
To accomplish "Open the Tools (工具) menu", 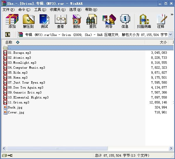I will pos(40,10).
